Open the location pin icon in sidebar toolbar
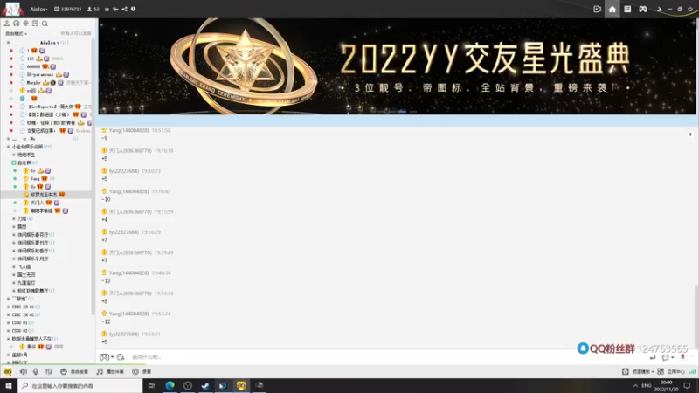The width and height of the screenshot is (699, 393). (25, 24)
